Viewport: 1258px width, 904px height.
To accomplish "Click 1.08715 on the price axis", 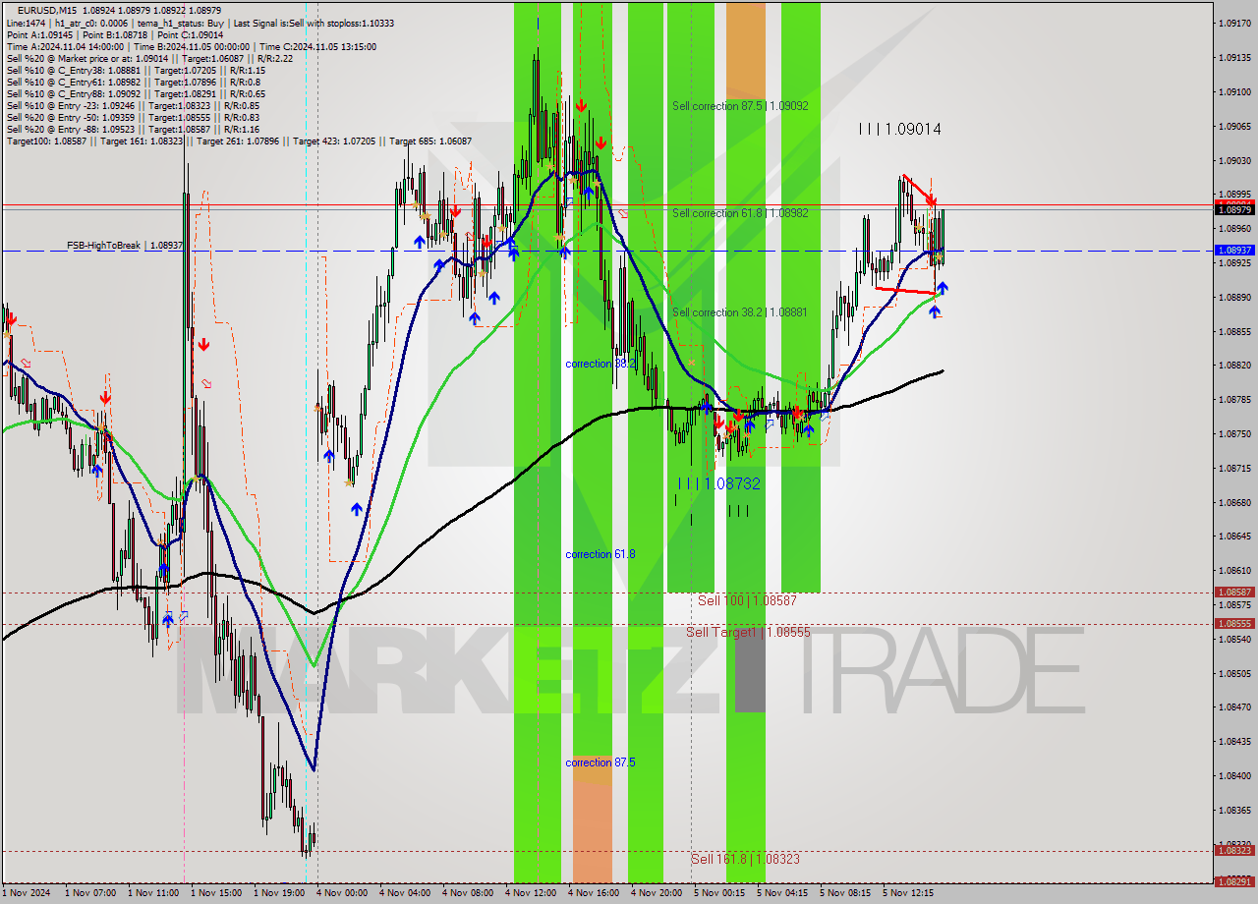I will pos(1234,468).
